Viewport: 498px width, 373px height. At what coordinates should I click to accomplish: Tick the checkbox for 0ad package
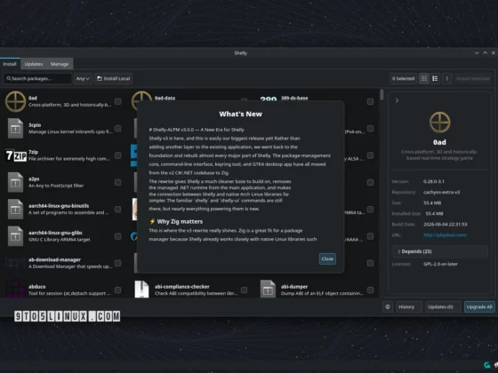pos(117,101)
